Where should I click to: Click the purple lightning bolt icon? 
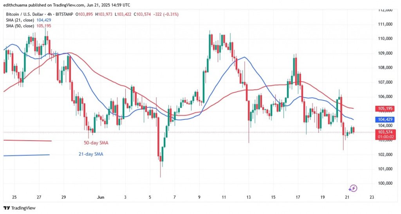click(353, 189)
